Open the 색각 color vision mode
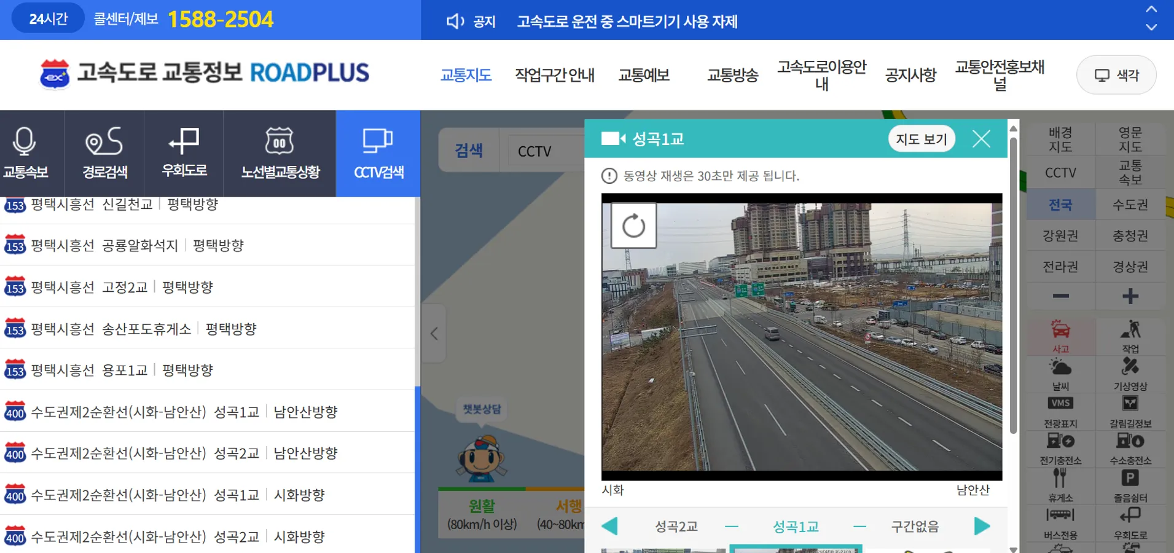 (1116, 74)
